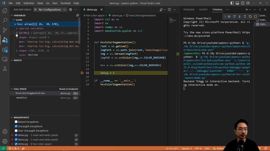Open editor more actions ellipsis
Image resolution: width=270 pixels, height=151 pixels.
[175, 10]
